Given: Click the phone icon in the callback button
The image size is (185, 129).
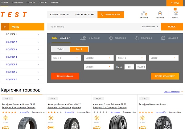Looking at the screenshot, I should tap(102, 15).
